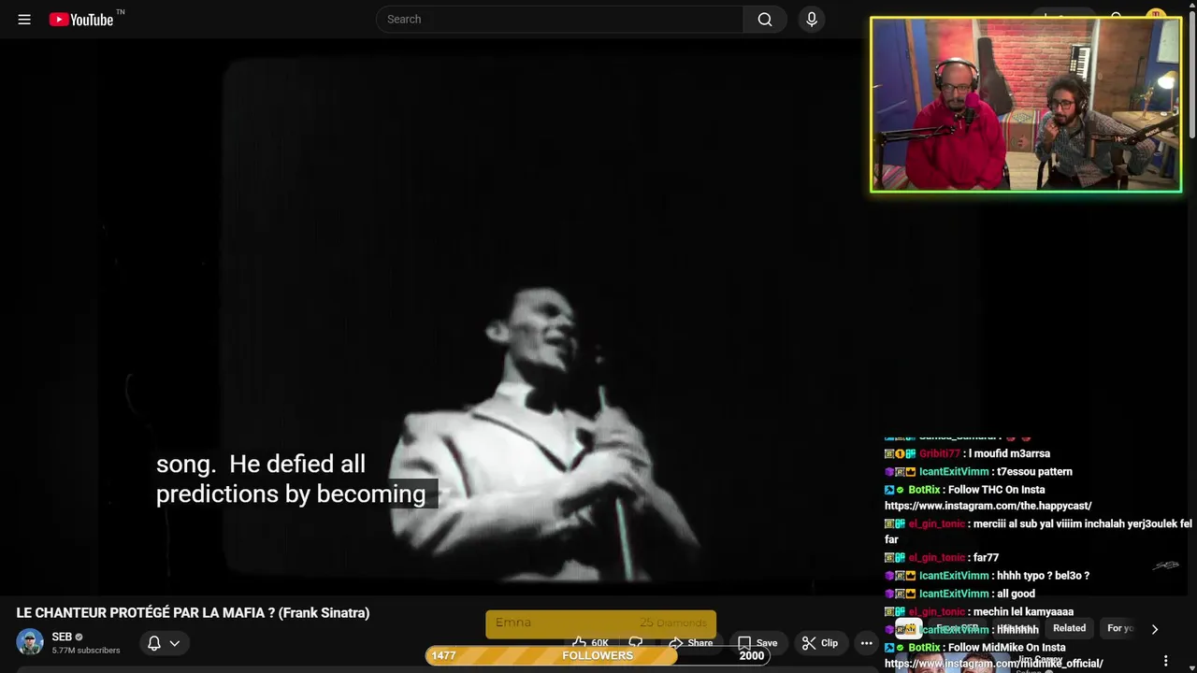Click the SEB verified checkmark badge
This screenshot has height=673, width=1197.
click(x=79, y=637)
